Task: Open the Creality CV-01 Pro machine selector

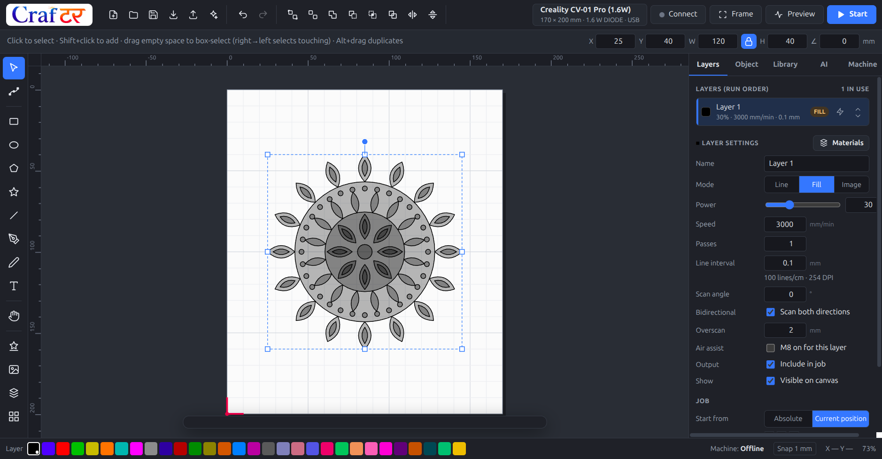Action: click(589, 15)
